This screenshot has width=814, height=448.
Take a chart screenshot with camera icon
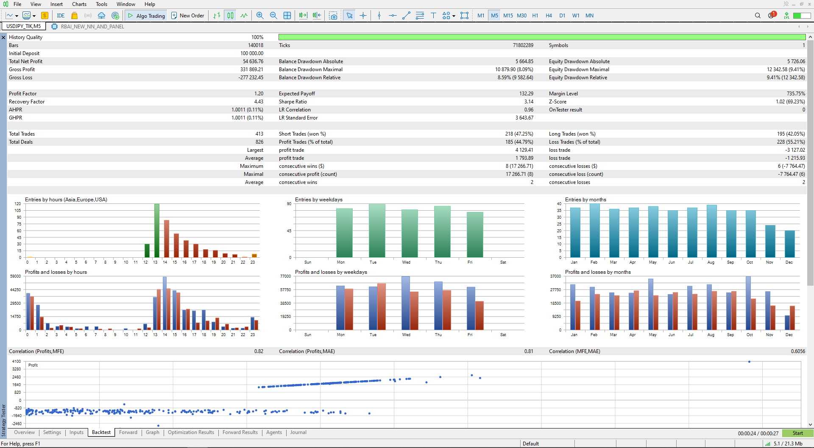[x=334, y=16]
